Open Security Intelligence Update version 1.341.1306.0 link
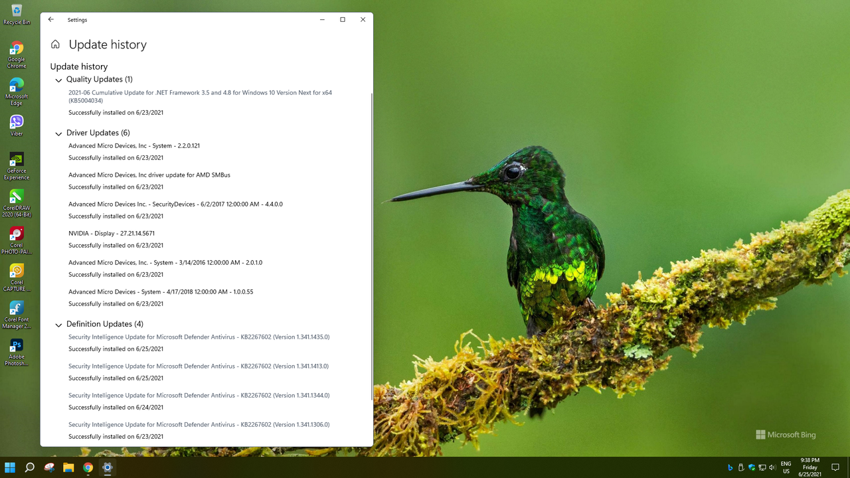 pyautogui.click(x=199, y=424)
